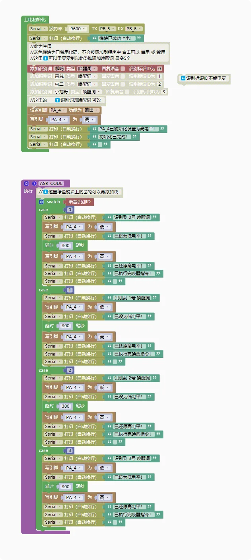Click the opening quote icon of 模块已成功上电！ string
251x560 pixels.
pos(94,39)
